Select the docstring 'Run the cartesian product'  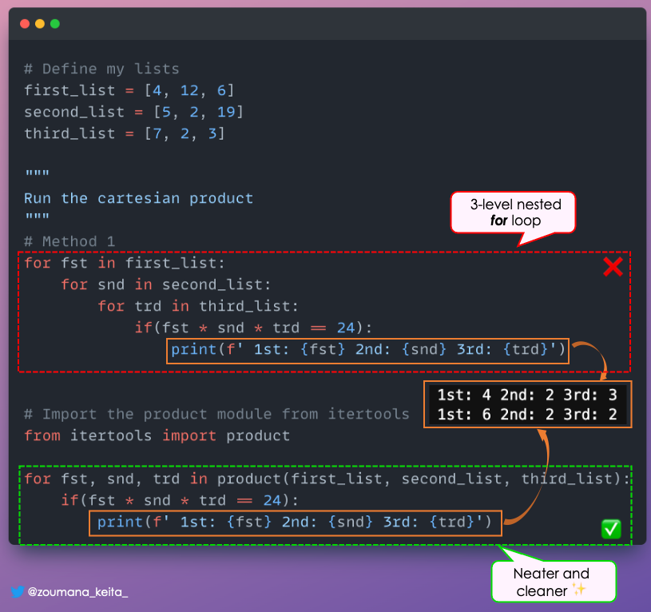coord(139,198)
